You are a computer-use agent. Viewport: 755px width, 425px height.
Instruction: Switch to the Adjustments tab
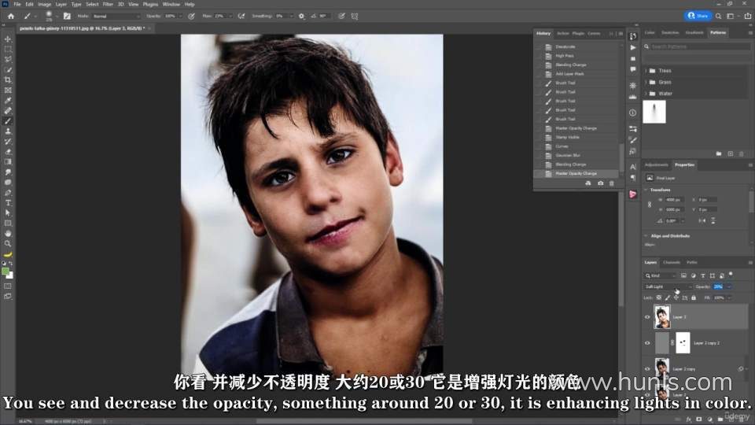pyautogui.click(x=656, y=164)
